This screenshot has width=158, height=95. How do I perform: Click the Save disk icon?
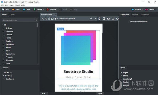click(x=24, y=9)
